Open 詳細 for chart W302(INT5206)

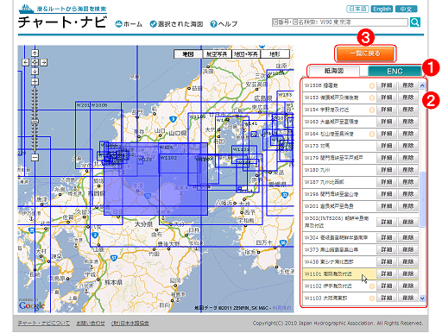(387, 222)
